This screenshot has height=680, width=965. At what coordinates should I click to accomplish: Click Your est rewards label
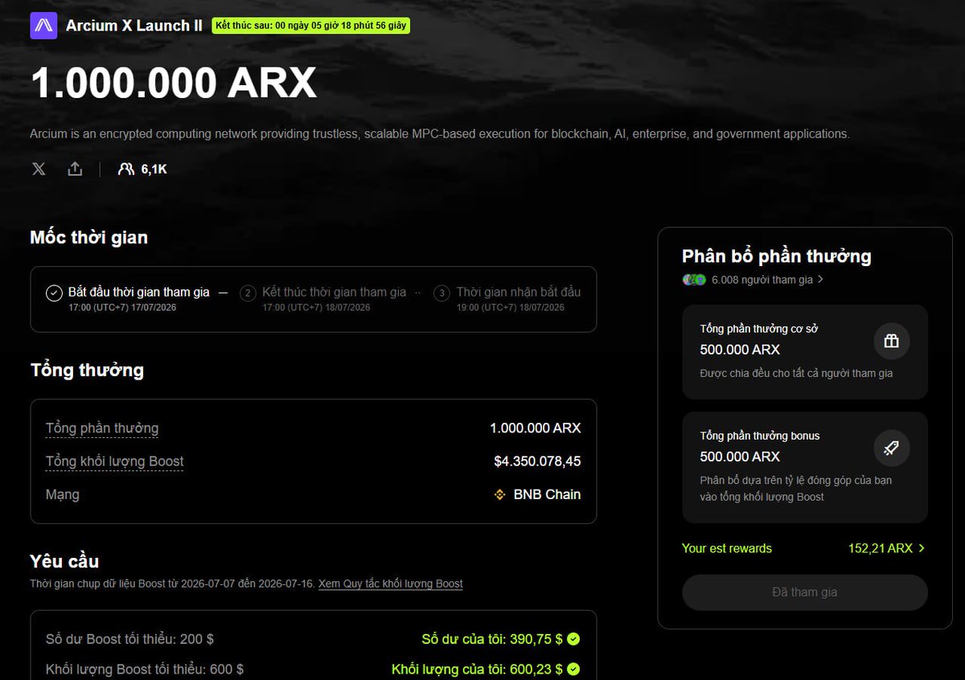tap(727, 548)
